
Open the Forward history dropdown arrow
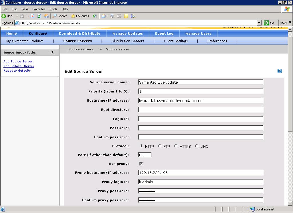tap(27, 16)
